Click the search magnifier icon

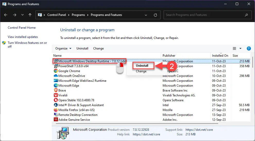(247, 15)
